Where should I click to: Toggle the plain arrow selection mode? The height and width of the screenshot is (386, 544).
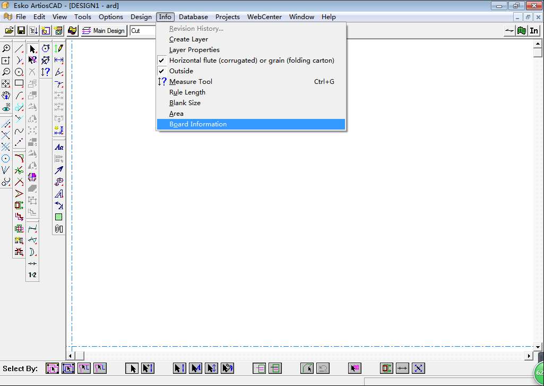(132, 368)
